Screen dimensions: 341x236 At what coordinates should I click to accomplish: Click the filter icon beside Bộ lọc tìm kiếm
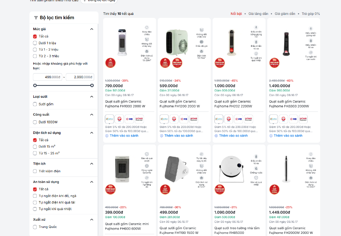pyautogui.click(x=36, y=17)
